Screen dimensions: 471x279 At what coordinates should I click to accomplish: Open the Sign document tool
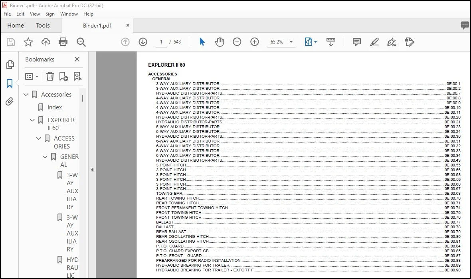pyautogui.click(x=392, y=42)
